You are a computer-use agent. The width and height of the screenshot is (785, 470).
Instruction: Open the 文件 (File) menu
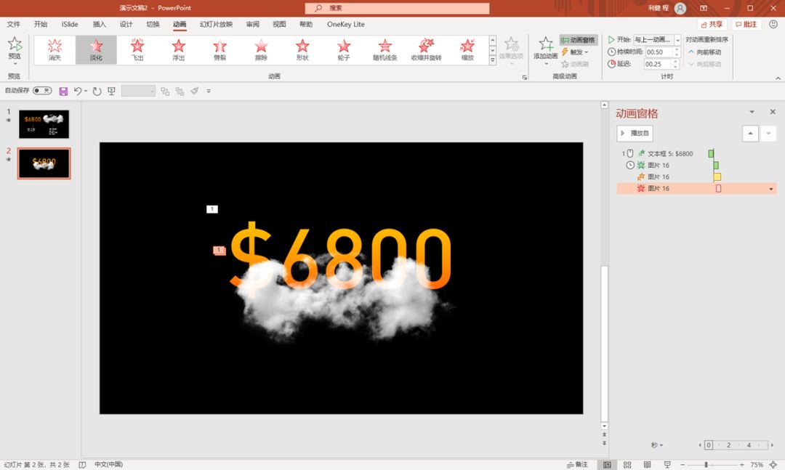click(14, 24)
